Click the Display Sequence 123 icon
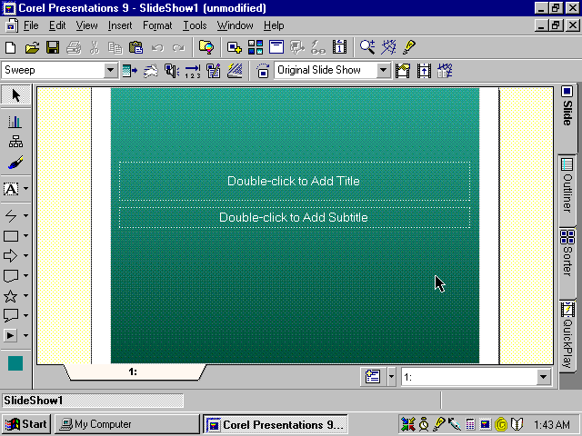The height and width of the screenshot is (436, 582). 193,71
